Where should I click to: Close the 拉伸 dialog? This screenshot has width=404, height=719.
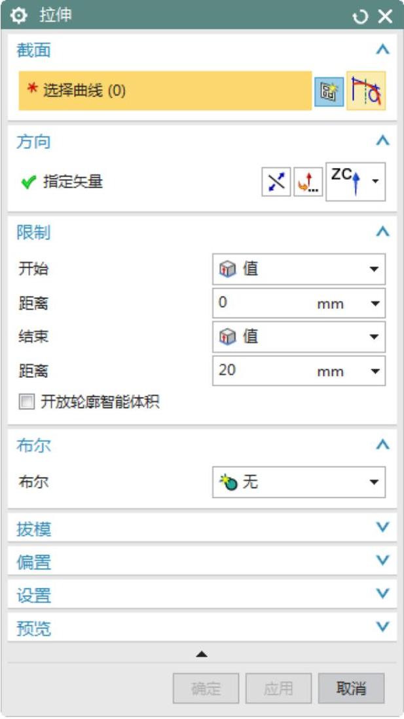pos(384,16)
